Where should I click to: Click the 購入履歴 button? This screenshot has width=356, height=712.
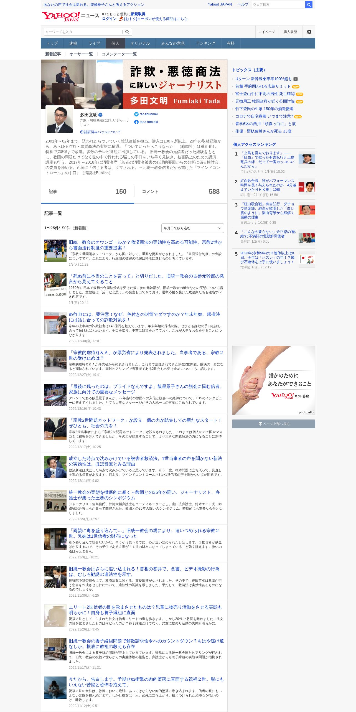290,32
